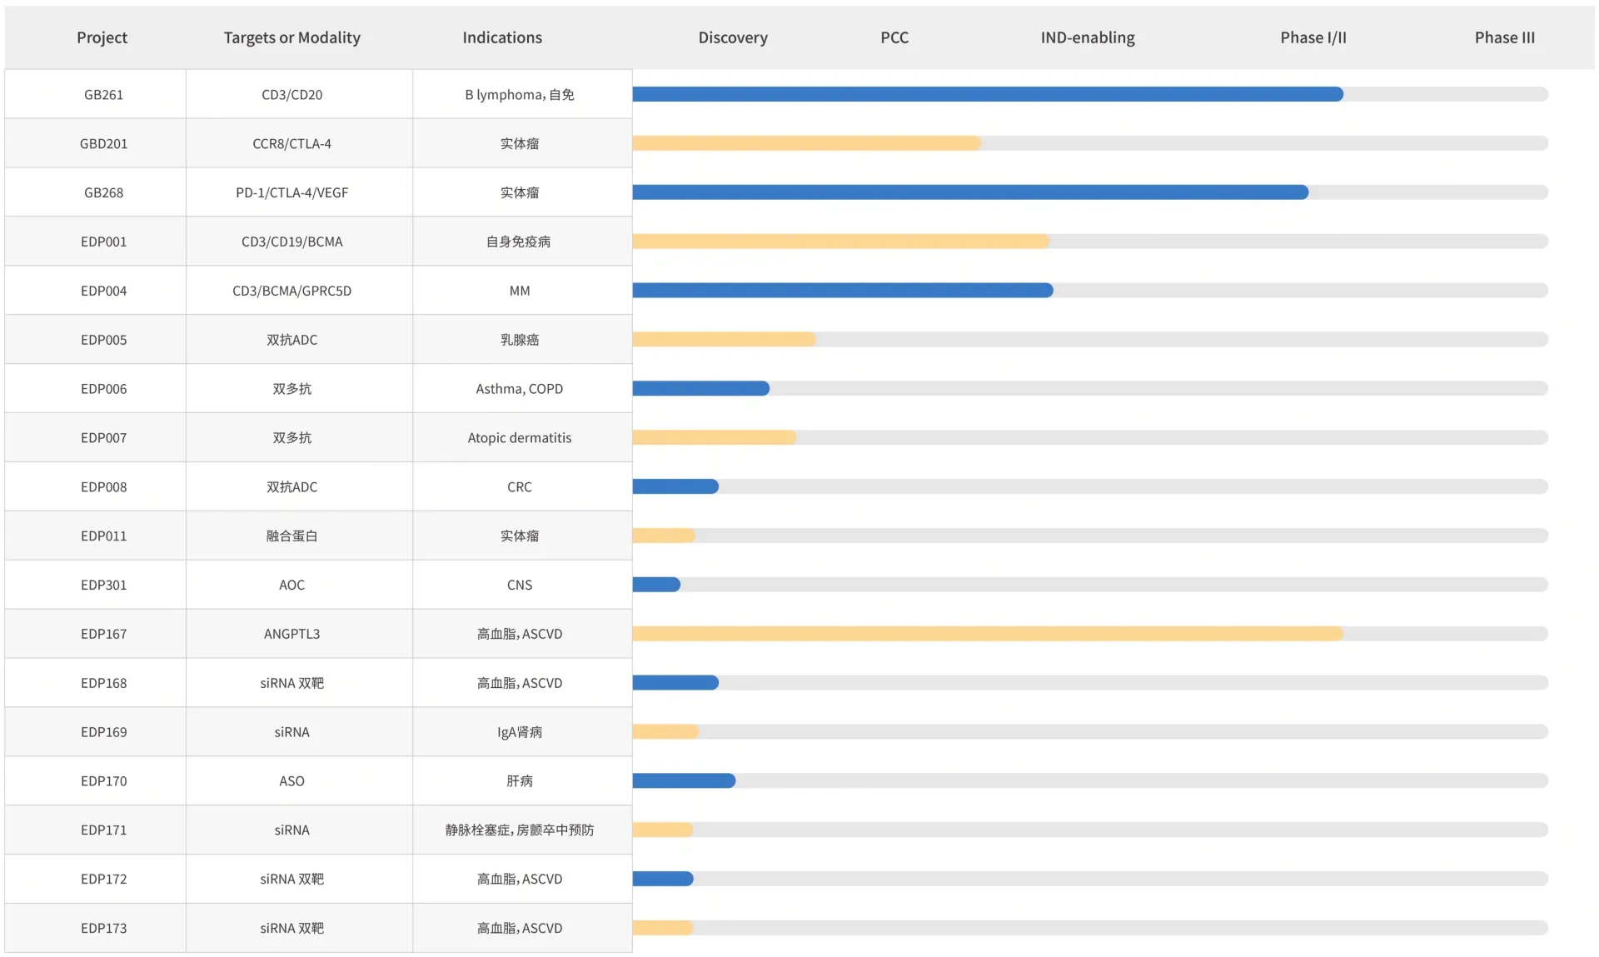
Task: Select the Project column header
Action: click(102, 37)
